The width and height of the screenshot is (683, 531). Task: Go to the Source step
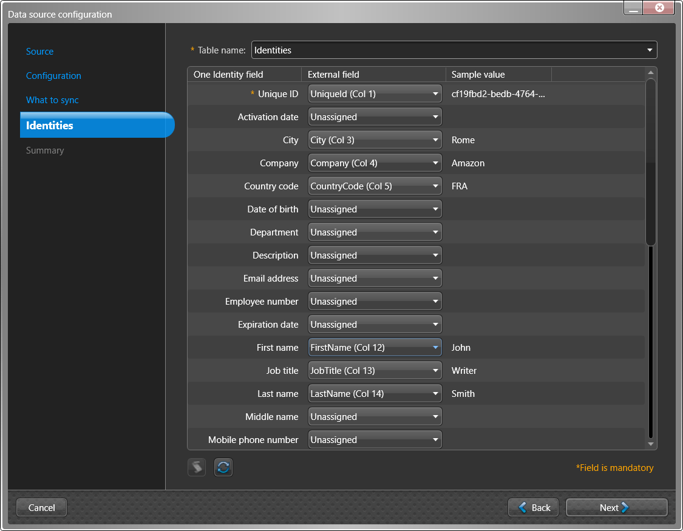click(40, 52)
